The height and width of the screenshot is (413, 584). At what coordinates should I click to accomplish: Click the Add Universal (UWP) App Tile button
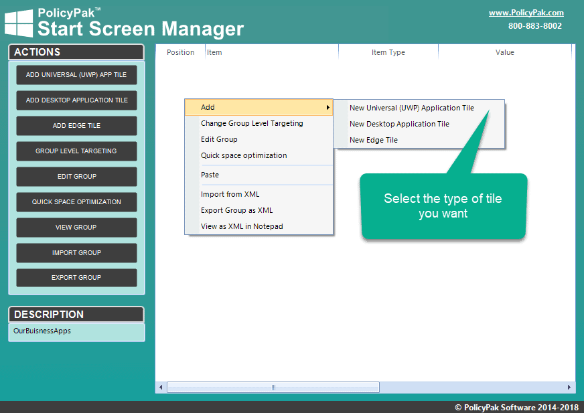(x=76, y=75)
